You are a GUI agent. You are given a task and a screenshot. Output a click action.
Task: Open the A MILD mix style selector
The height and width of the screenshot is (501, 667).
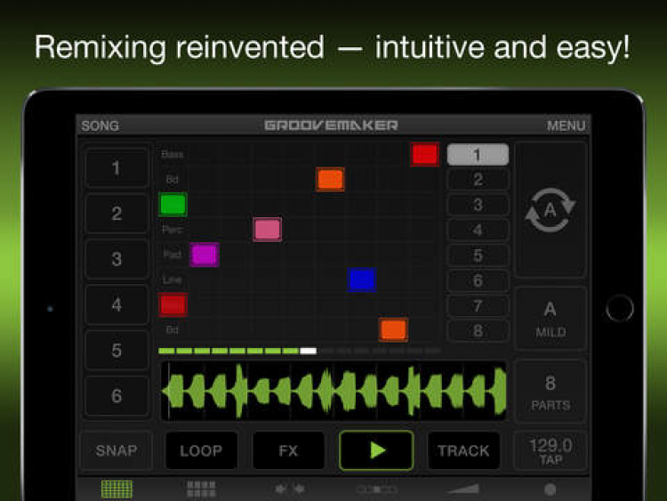(x=550, y=319)
